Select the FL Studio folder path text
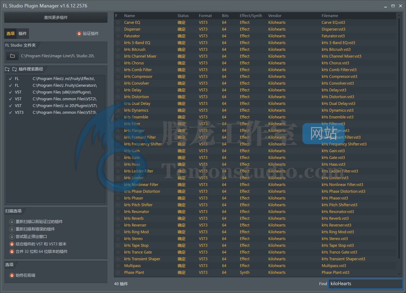The image size is (406, 293). [x=58, y=56]
